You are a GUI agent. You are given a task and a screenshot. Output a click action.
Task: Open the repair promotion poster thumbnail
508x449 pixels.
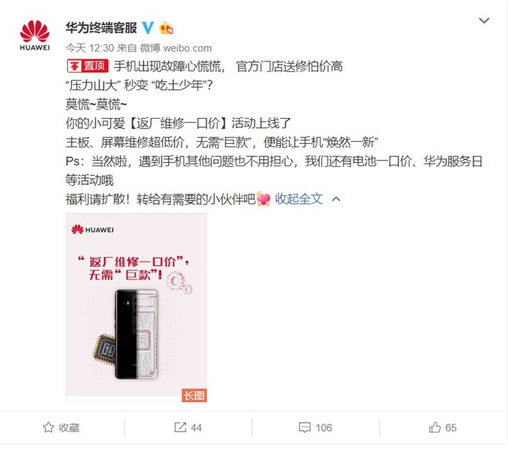pyautogui.click(x=136, y=307)
